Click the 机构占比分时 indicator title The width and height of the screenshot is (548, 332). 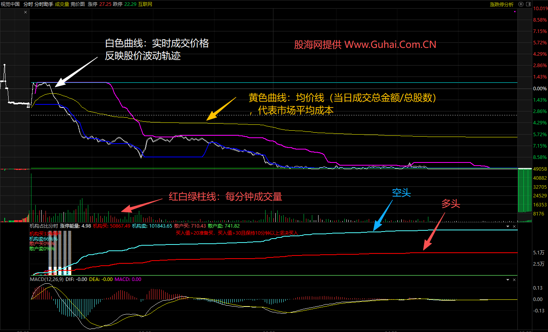[44, 226]
